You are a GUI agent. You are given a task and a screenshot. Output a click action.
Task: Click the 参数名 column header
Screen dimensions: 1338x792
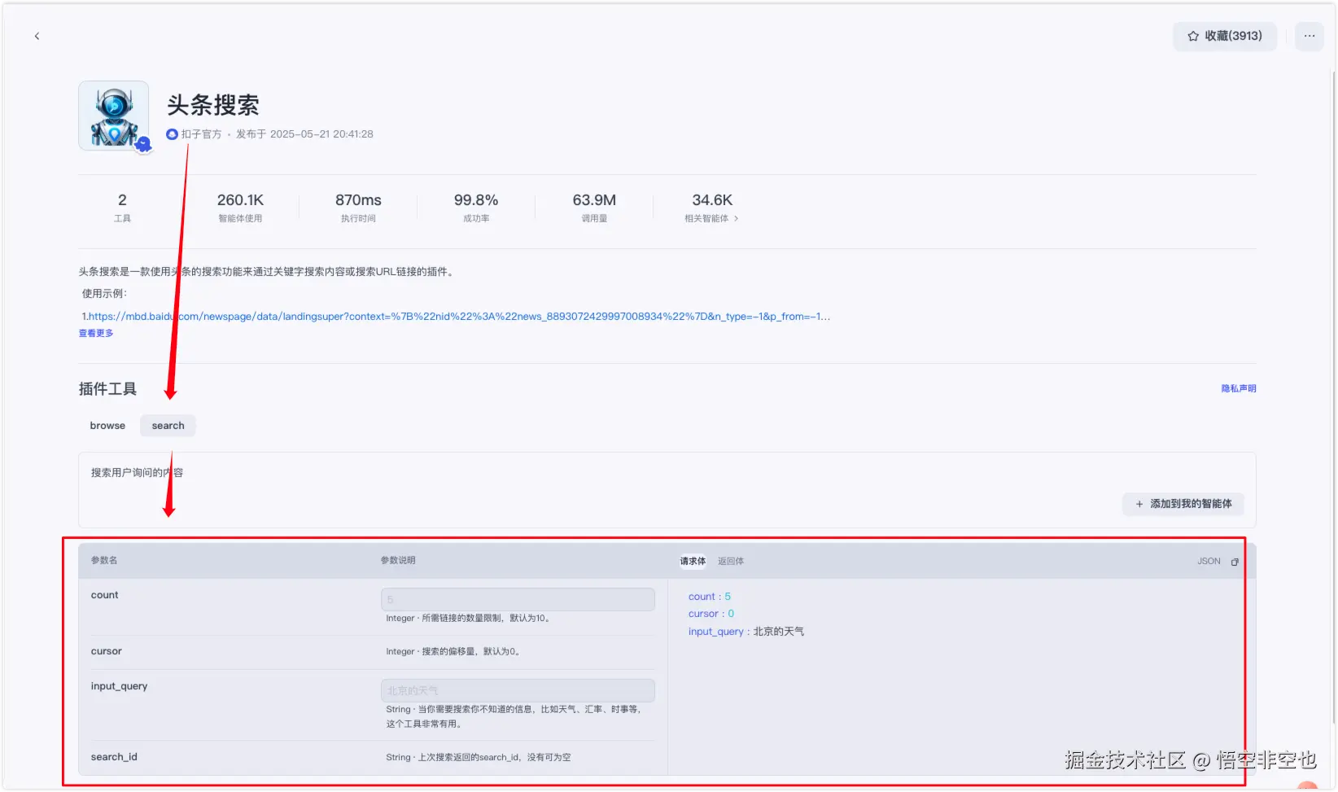coord(104,561)
